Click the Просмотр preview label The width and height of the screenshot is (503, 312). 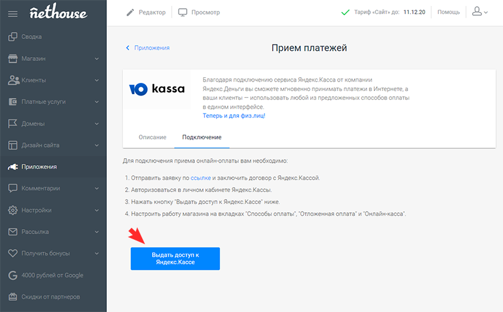(206, 13)
